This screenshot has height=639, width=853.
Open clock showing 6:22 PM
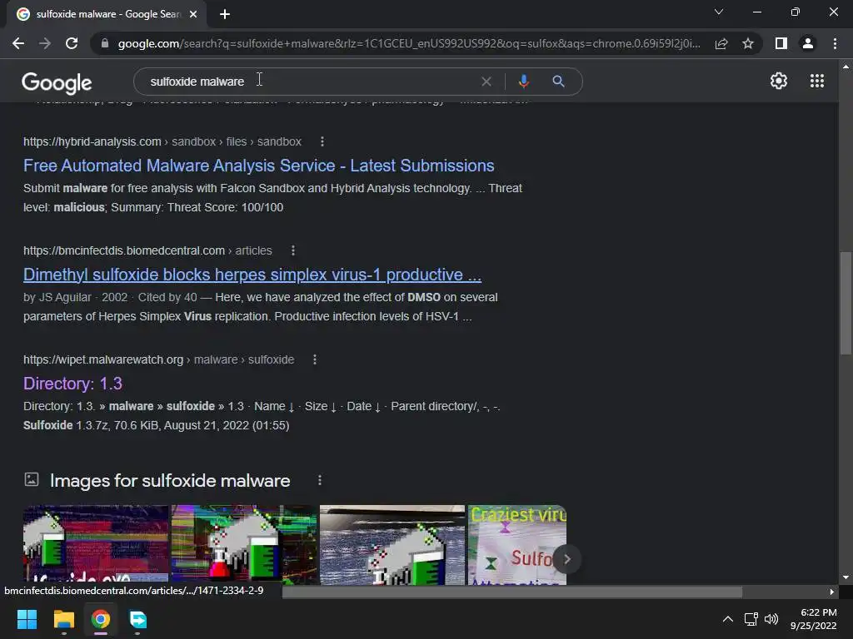[813, 619]
